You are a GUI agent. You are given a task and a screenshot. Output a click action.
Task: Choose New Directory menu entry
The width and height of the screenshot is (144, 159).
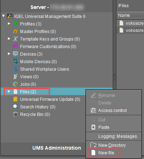(x=114, y=145)
